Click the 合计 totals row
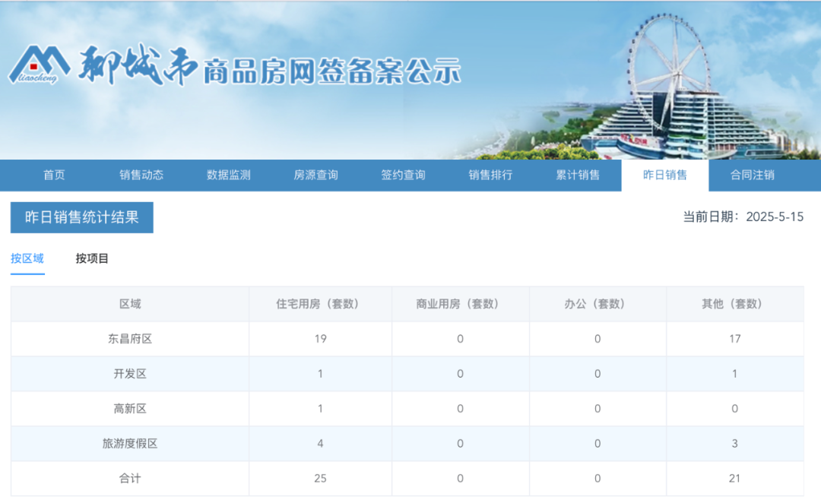Screen dimensions: 821x500 pyautogui.click(x=129, y=479)
